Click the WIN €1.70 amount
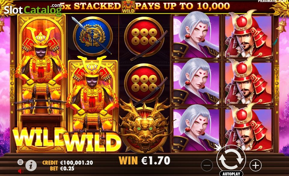 coord(144,160)
